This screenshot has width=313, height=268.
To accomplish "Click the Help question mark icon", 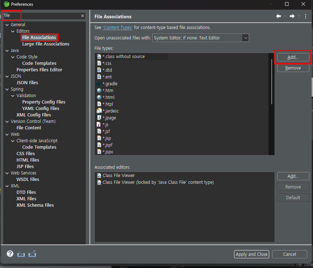I will pos(10,254).
